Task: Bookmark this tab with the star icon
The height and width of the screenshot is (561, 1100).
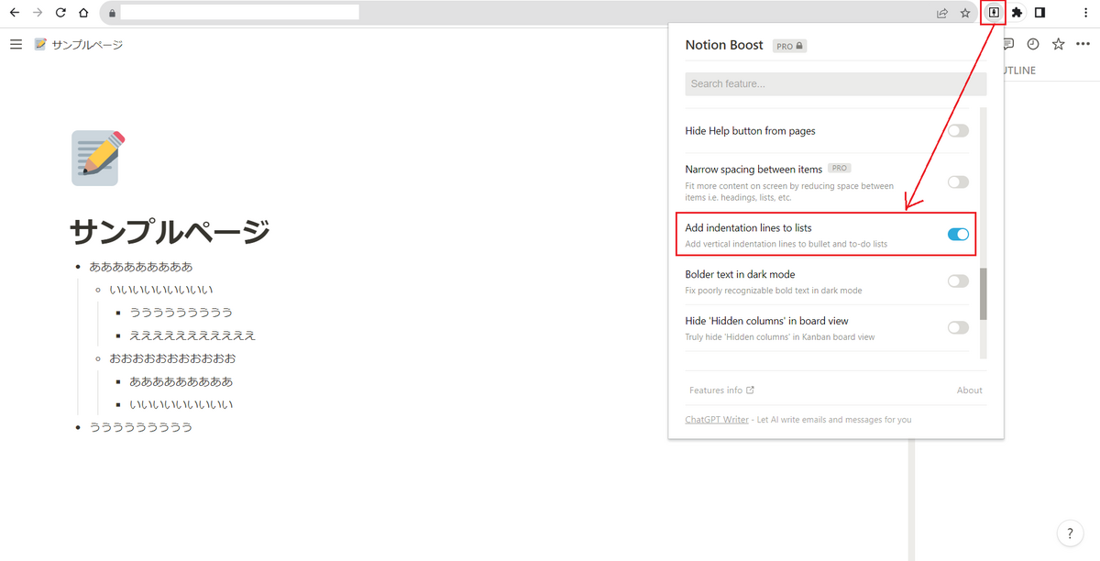Action: pyautogui.click(x=965, y=13)
